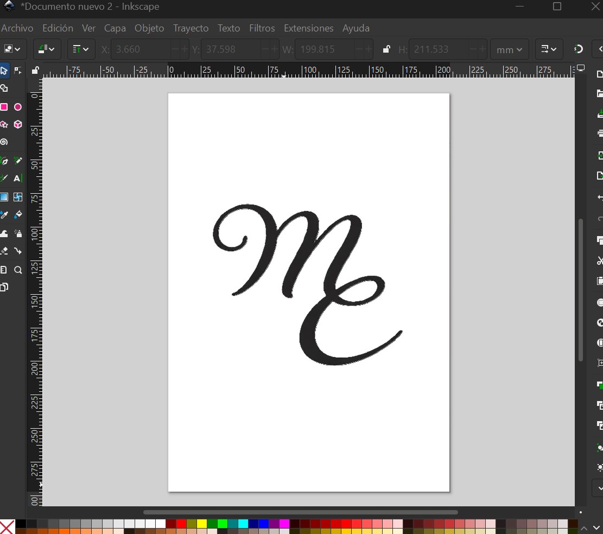
Task: Select the Shape Builder tool
Action: point(4,88)
